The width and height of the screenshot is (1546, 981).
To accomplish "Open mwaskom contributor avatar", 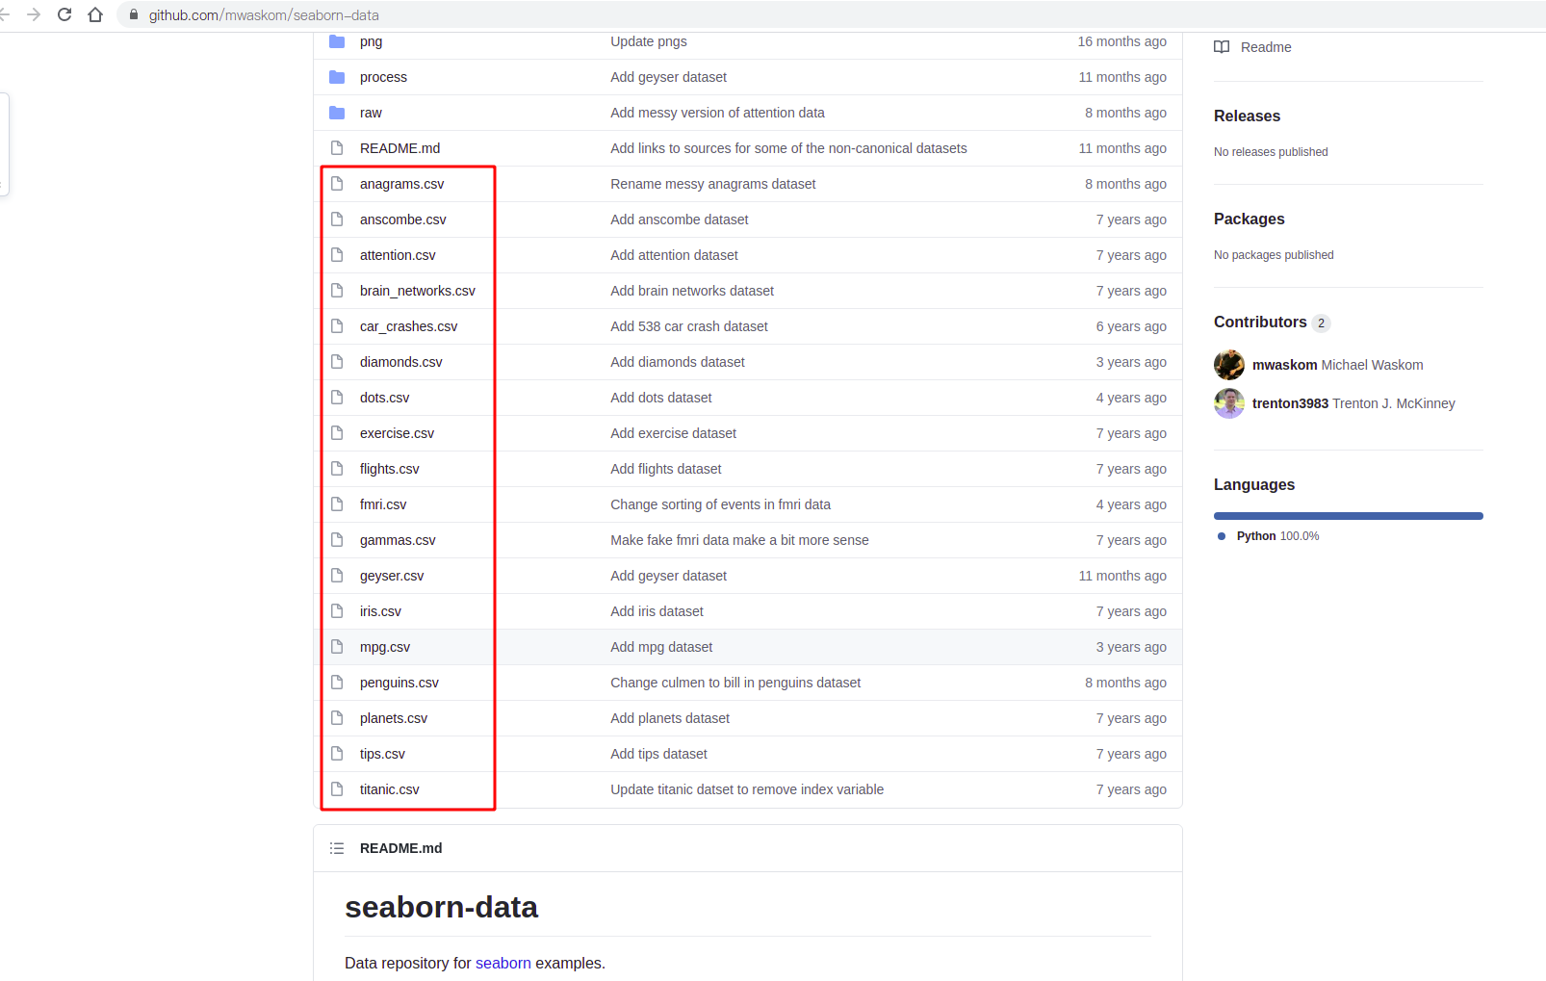I will [1229, 365].
